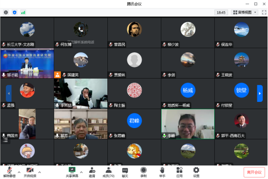Expand video options arrow next to camera
This screenshot has height=179, width=268.
[x=40, y=172]
